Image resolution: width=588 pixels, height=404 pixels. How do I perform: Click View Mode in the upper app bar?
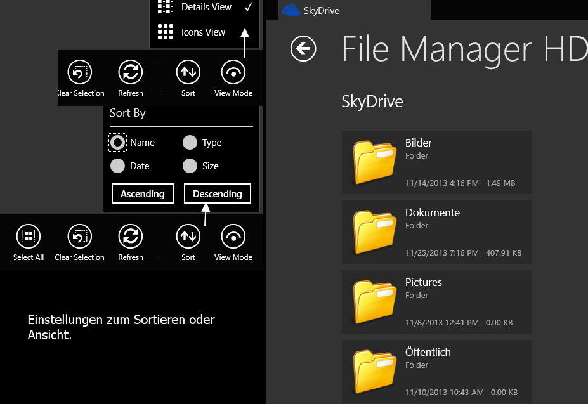pos(233,78)
